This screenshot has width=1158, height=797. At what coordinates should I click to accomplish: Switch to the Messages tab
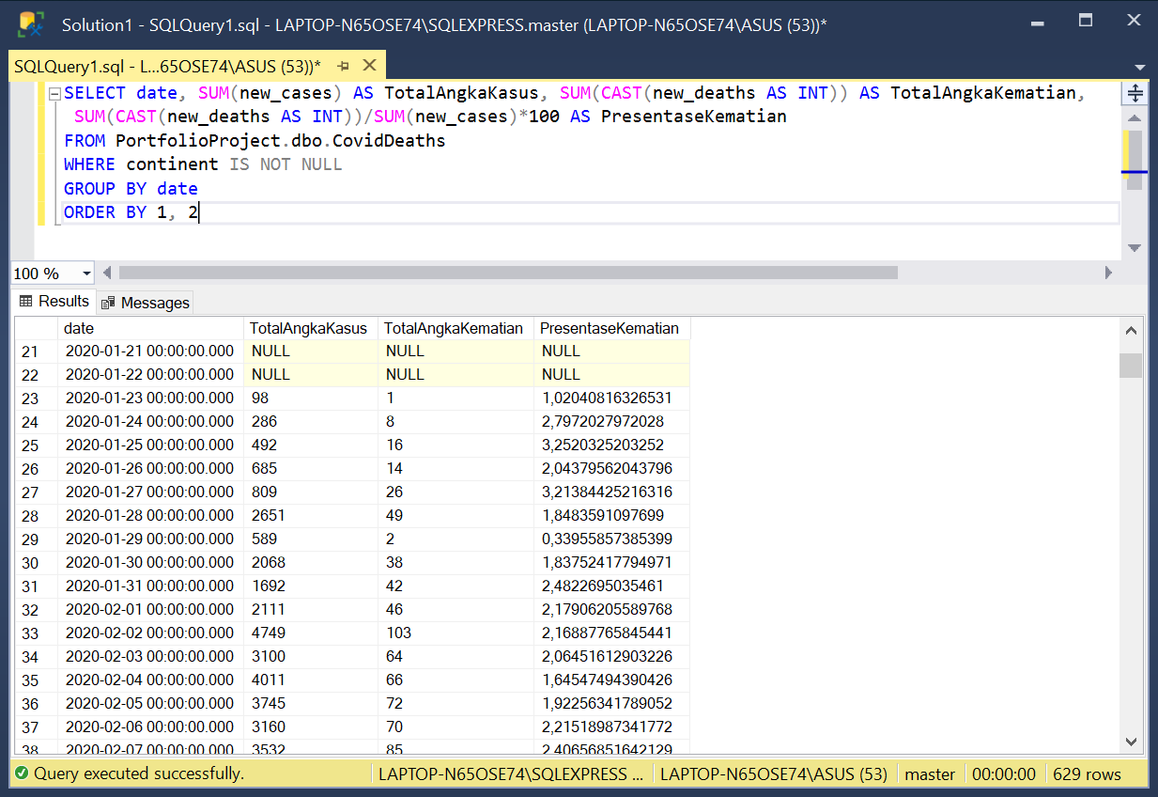(x=145, y=303)
